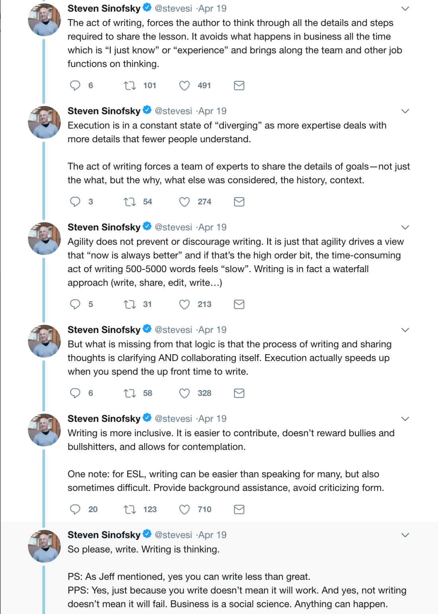Open the dropdown menu on the first tweet

405,8
